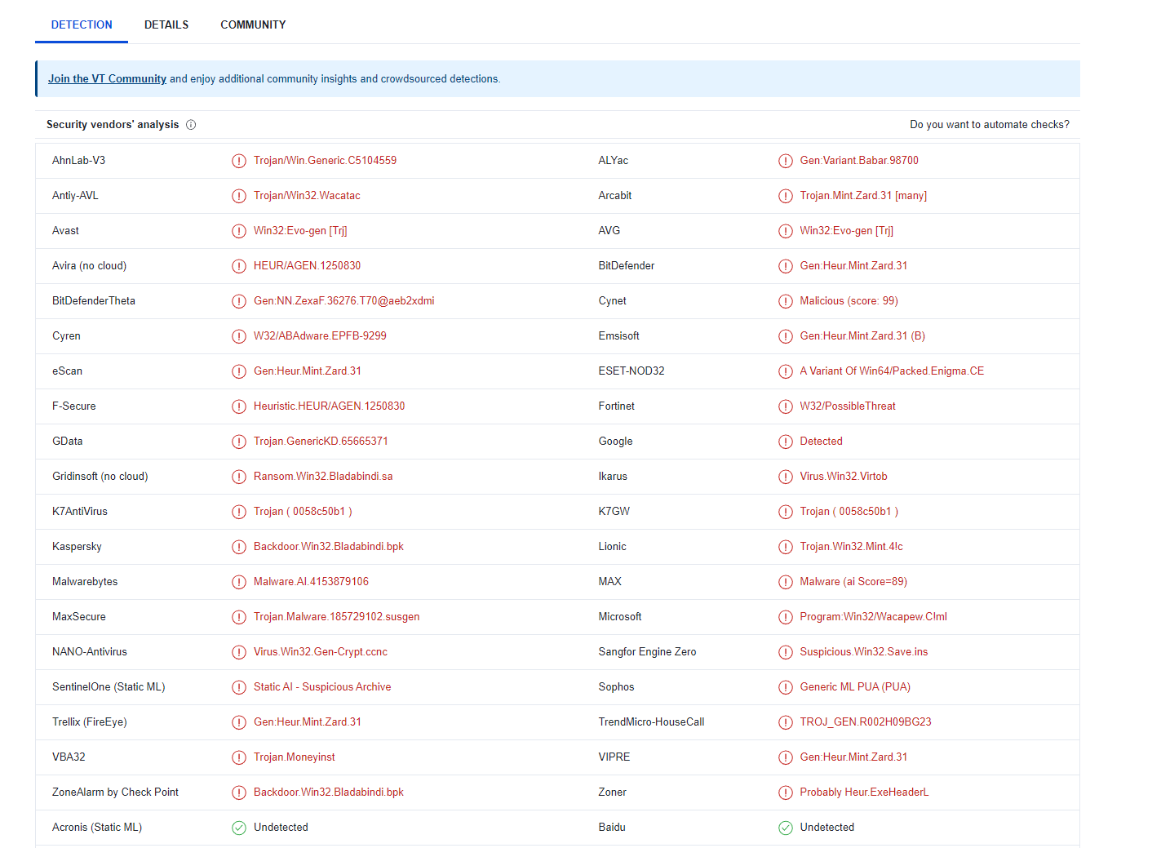Click the alert icon in AVG row
Screen dimensions: 1161x848
(x=786, y=231)
